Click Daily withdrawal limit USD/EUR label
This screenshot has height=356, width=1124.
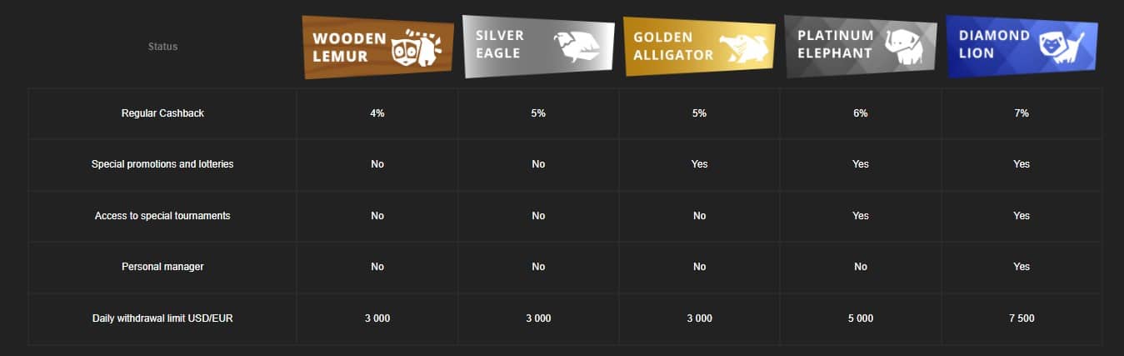click(162, 318)
